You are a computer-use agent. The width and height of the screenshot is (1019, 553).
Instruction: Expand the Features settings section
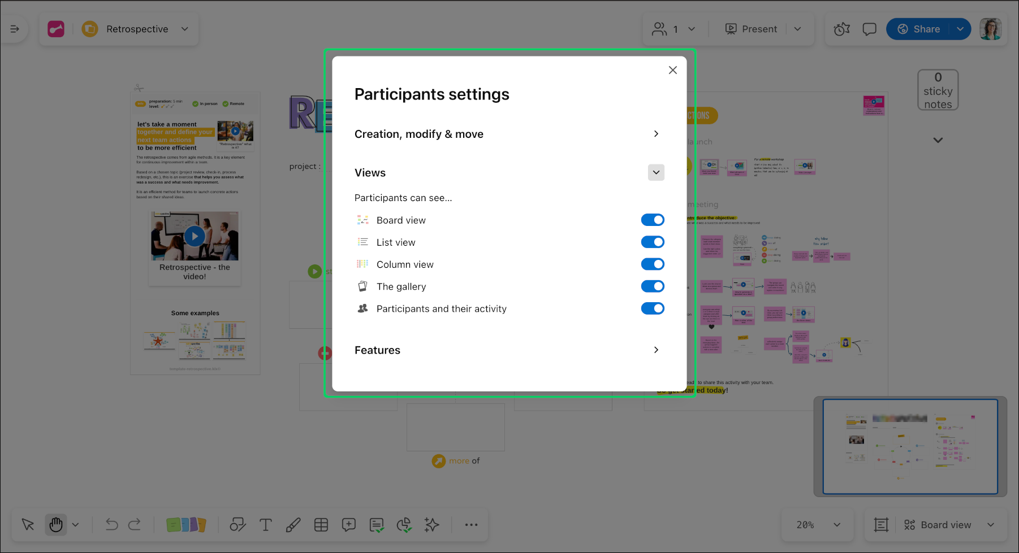[x=656, y=350]
